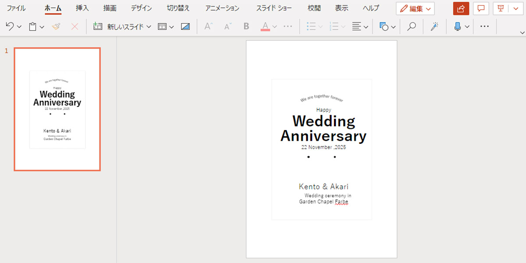Click the Paste clipboard icon

coord(32,27)
